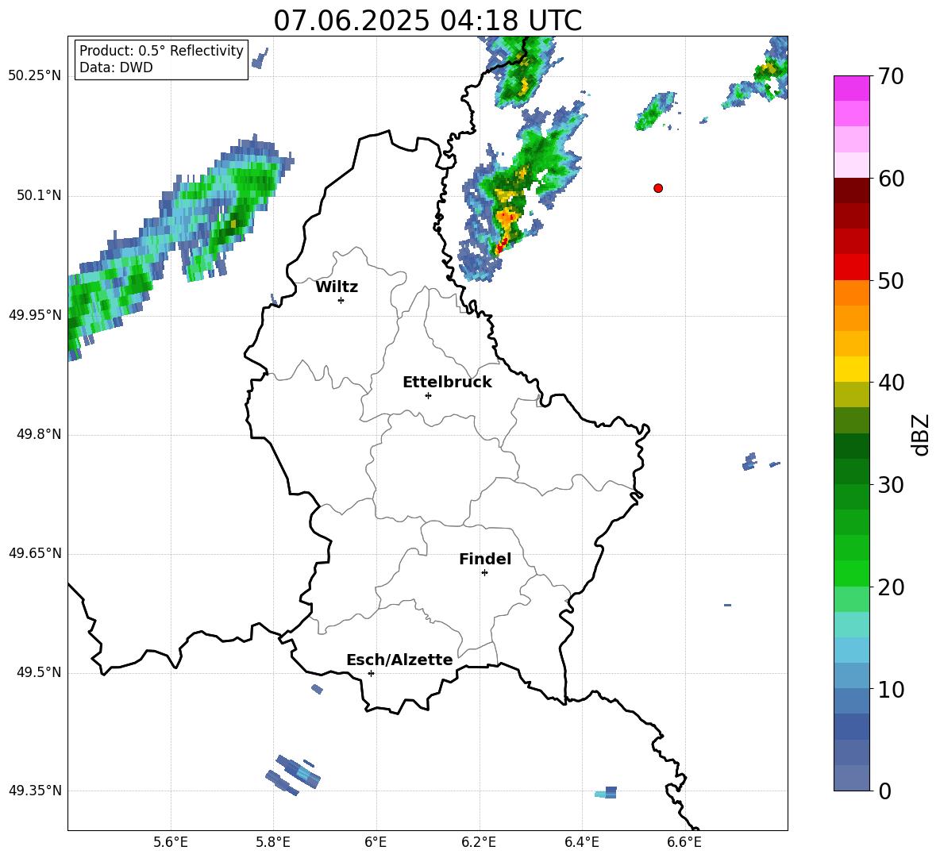Click the colorbar 50 tick label
Viewport: 940px width, 858px height.
pos(891,280)
